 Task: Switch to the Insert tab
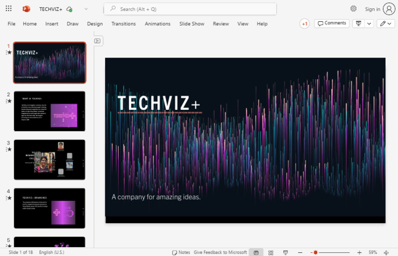coord(51,24)
